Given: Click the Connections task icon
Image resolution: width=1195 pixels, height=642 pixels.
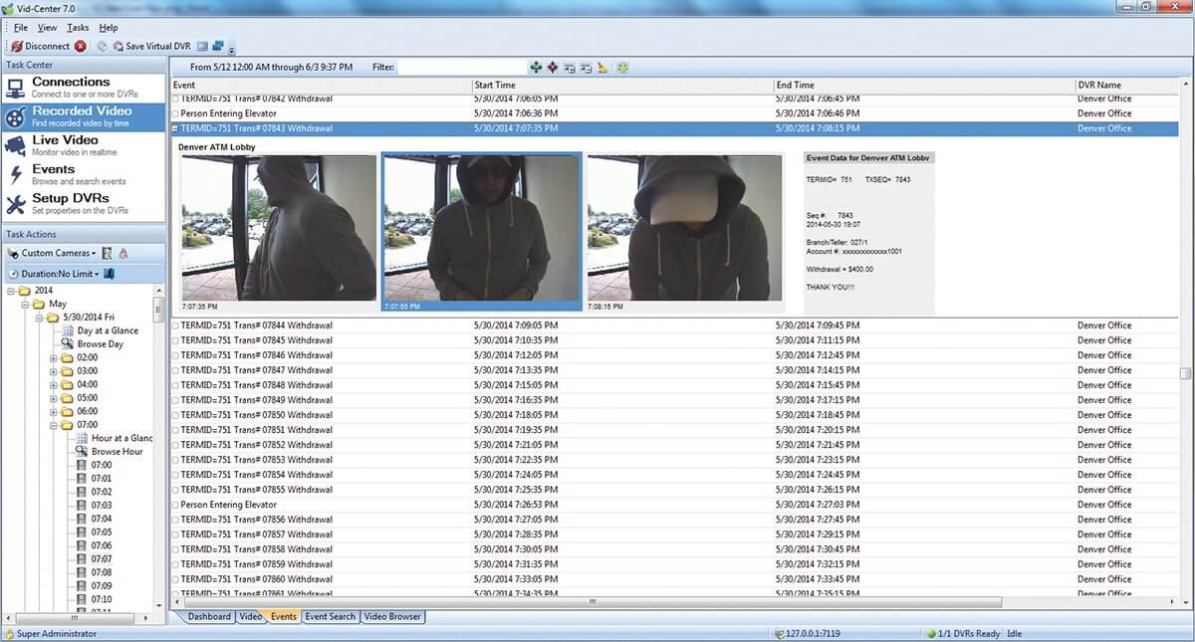Looking at the screenshot, I should pos(16,88).
